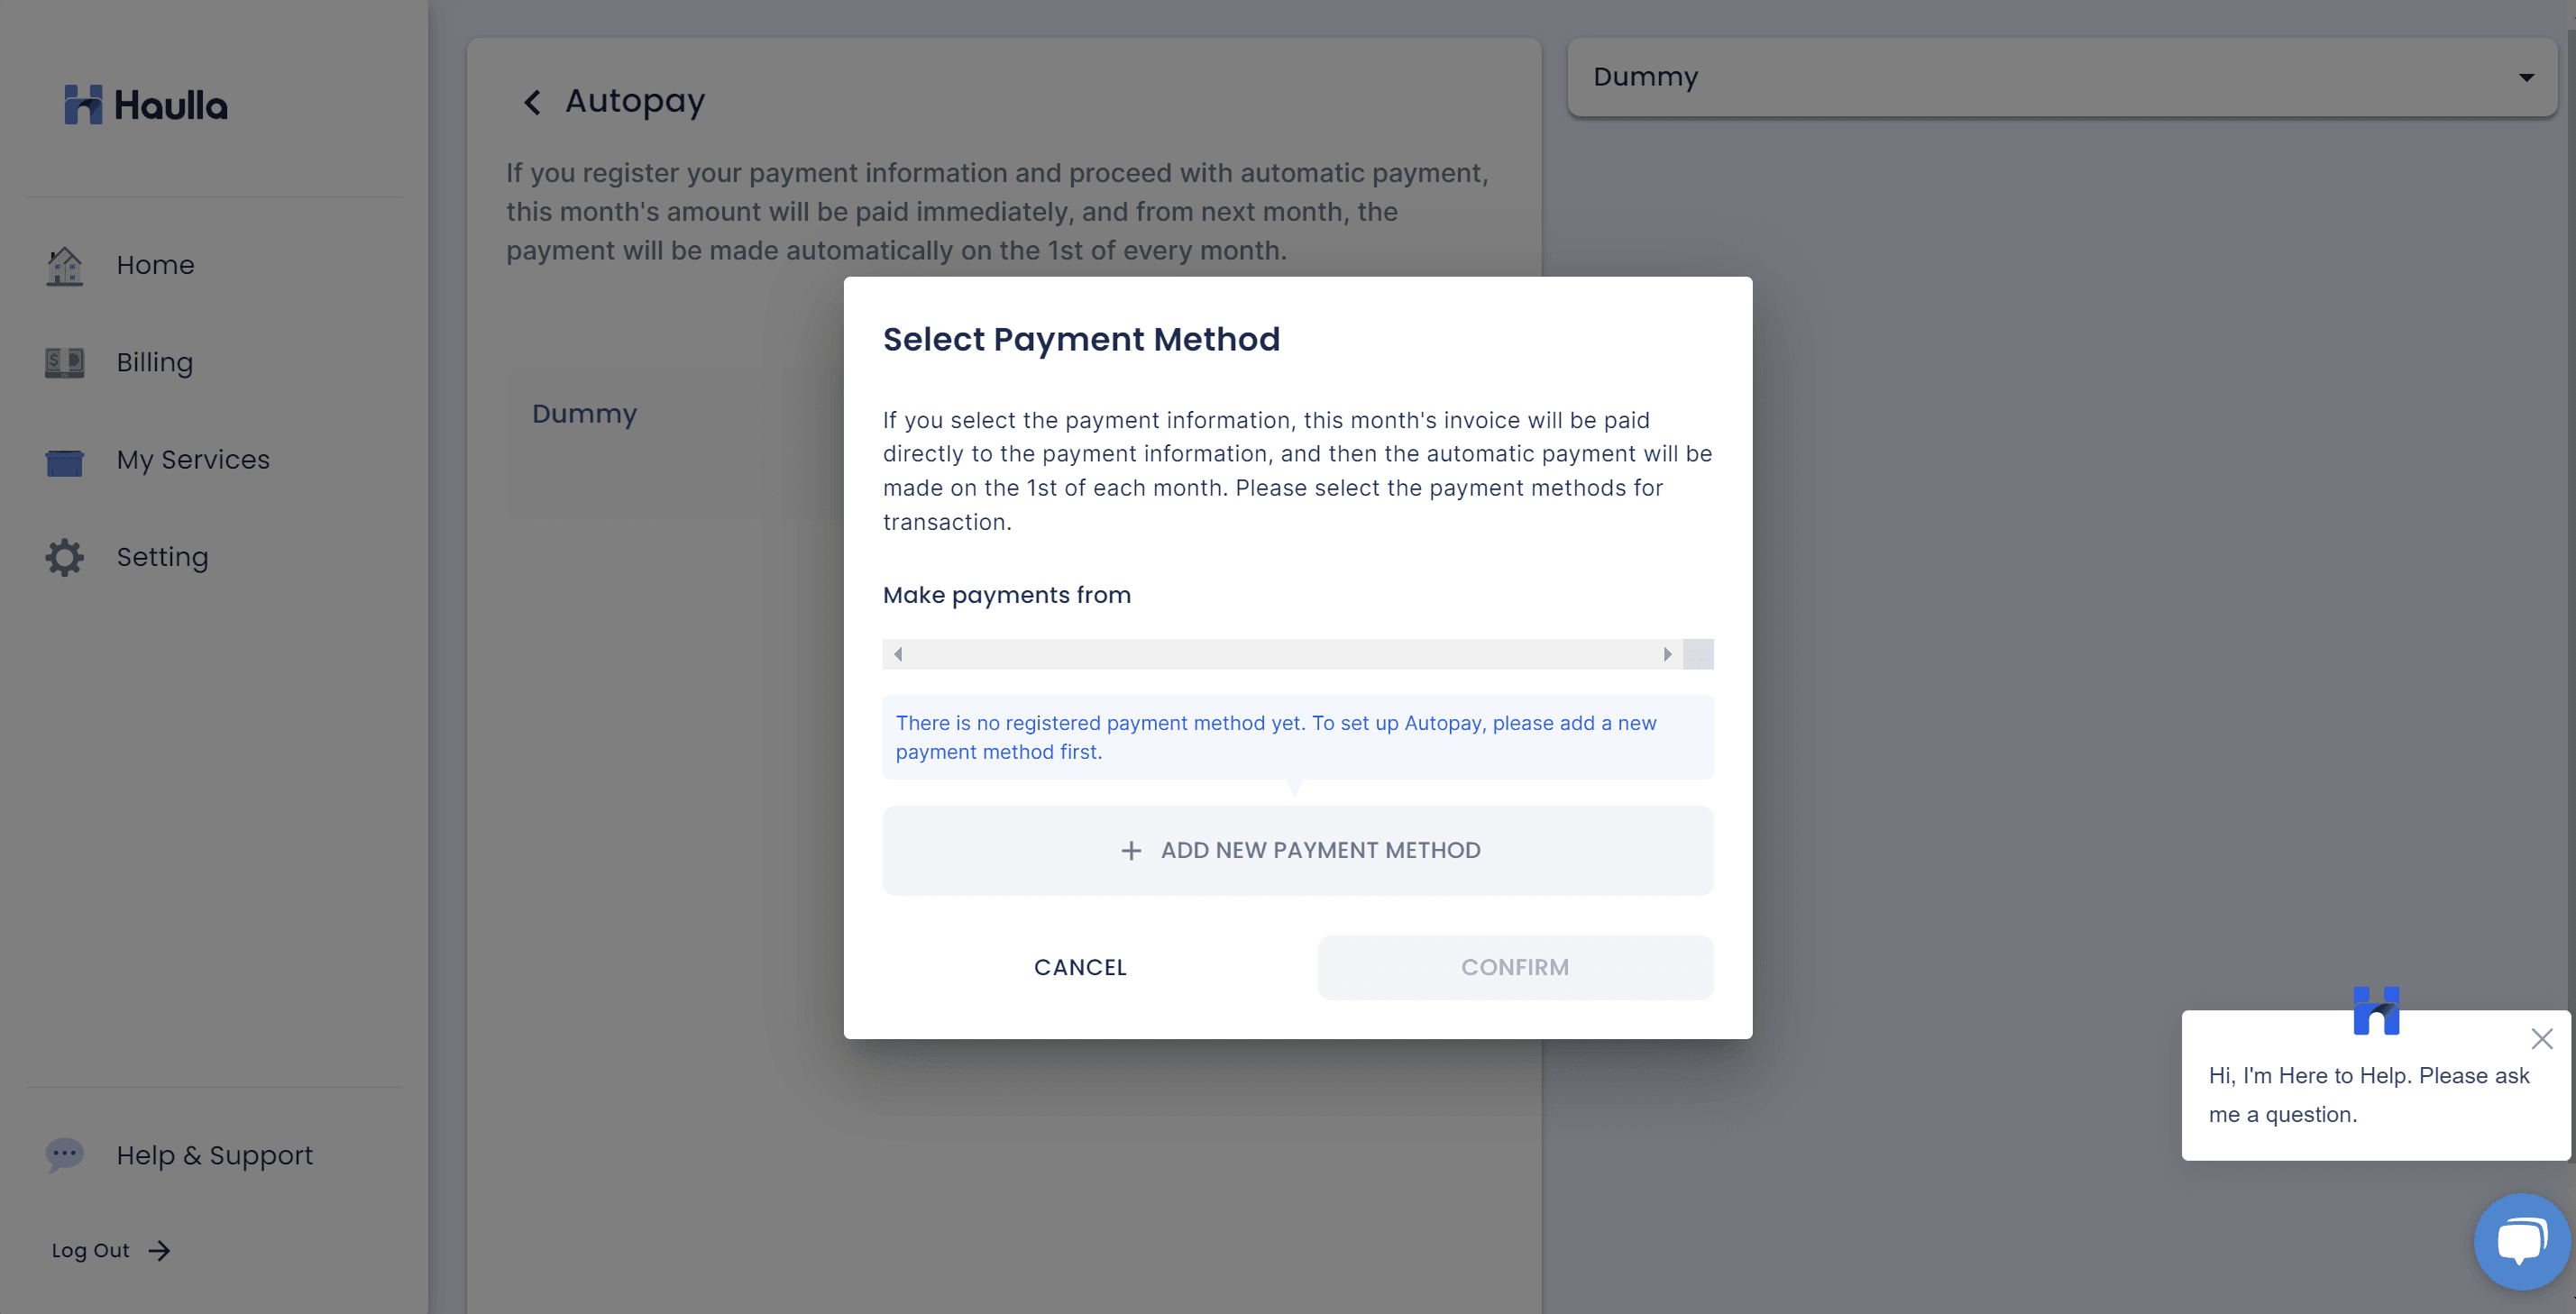
Task: Click the Billing money icon
Action: click(x=65, y=362)
